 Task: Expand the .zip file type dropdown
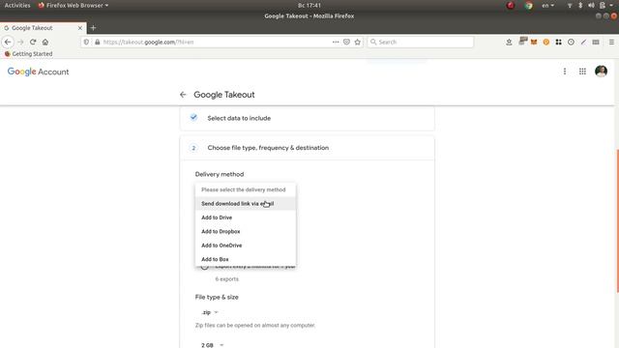(210, 312)
